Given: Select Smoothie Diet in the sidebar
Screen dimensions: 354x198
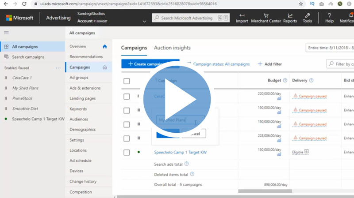Looking at the screenshot, I should tap(25, 108).
